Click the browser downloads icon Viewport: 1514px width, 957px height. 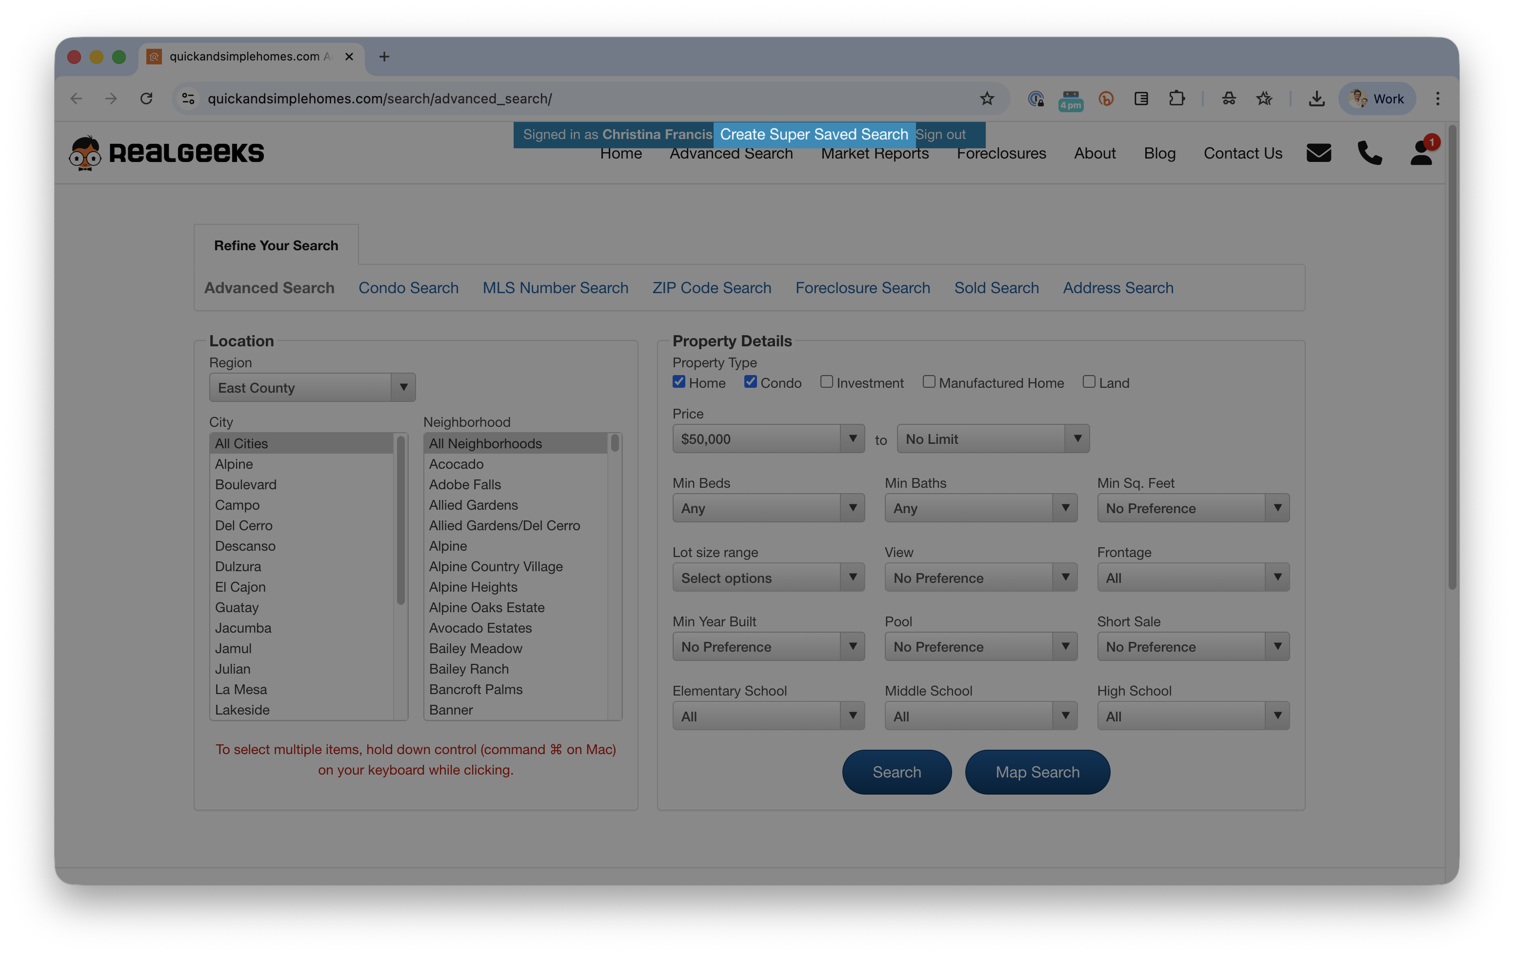click(1316, 99)
